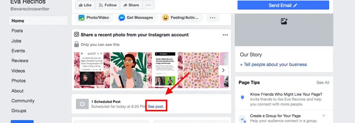Open more page actions ellipsis menu
The height and width of the screenshot is (123, 355).
pyautogui.click(x=148, y=5)
